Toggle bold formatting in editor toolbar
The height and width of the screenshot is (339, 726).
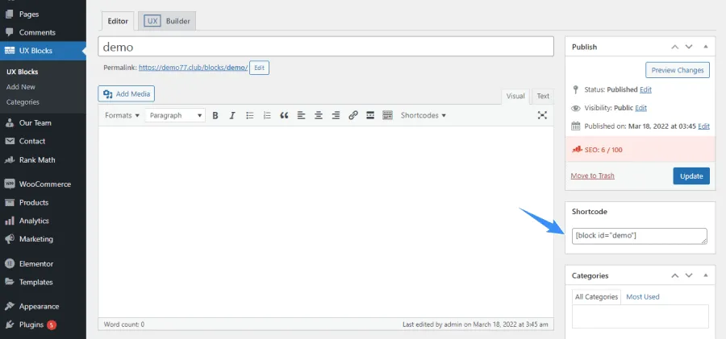coord(215,115)
